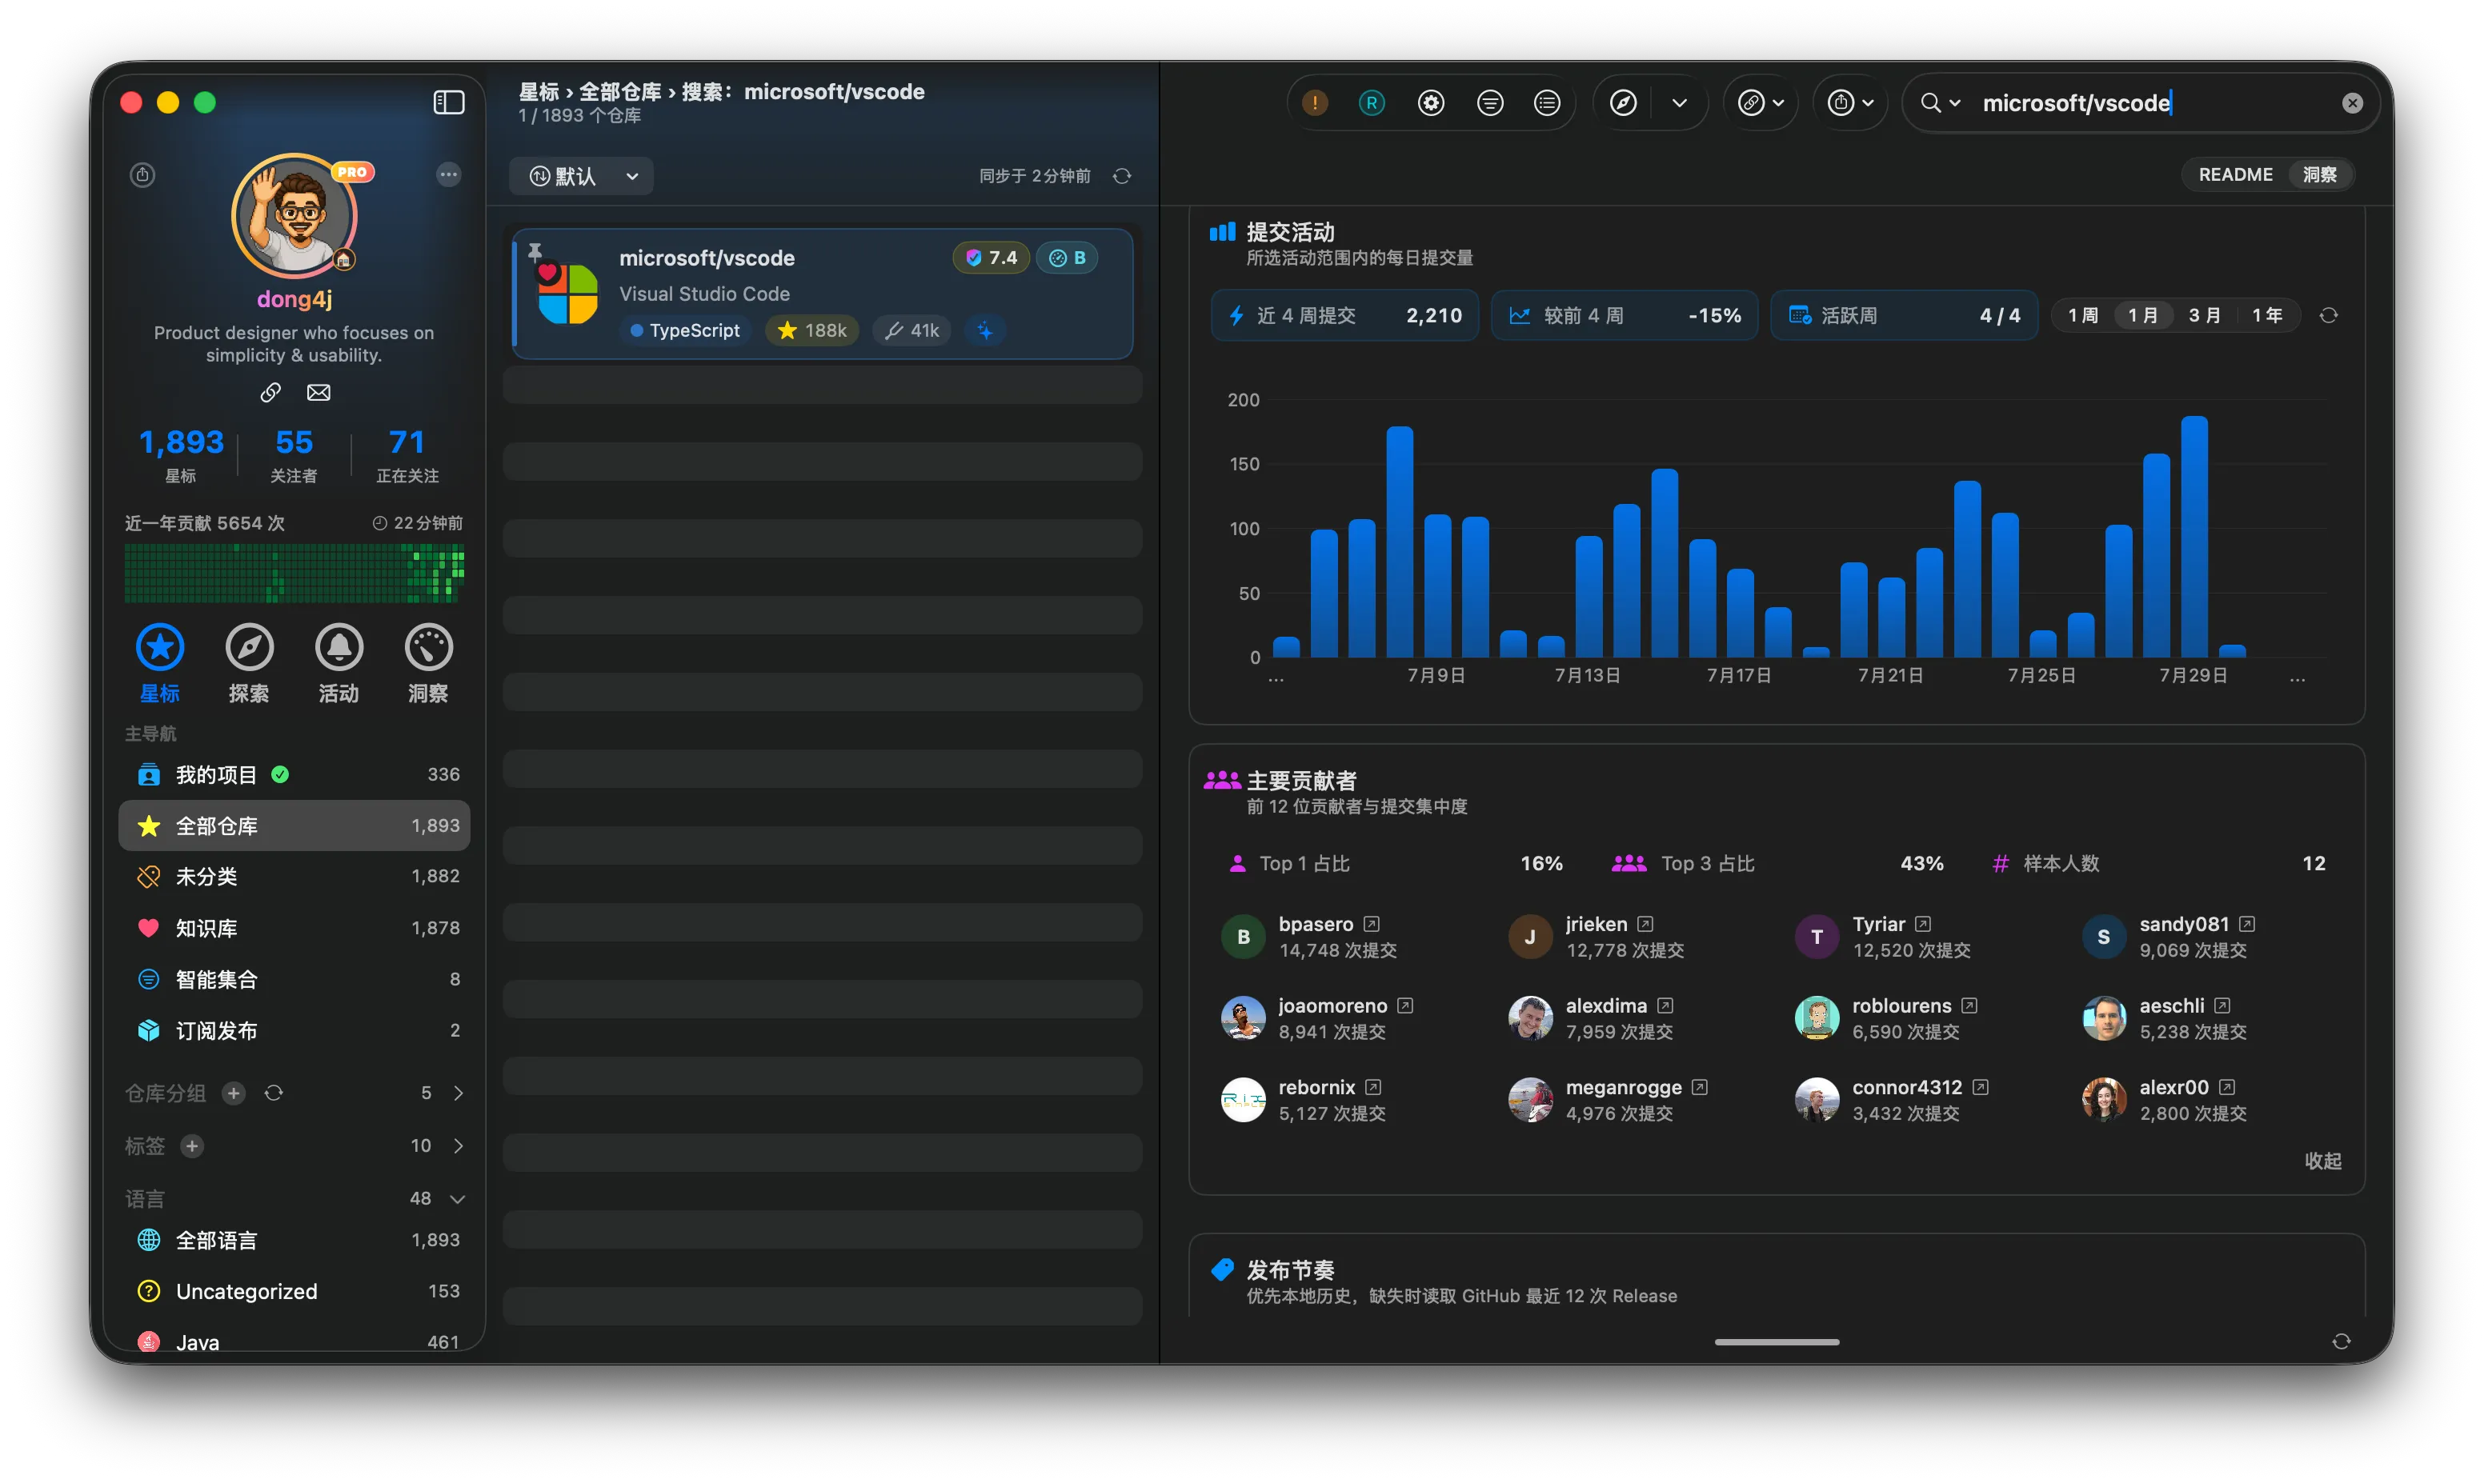The image size is (2484, 1483).
Task: Click the 1,893 星标 stars count
Action: [x=181, y=454]
